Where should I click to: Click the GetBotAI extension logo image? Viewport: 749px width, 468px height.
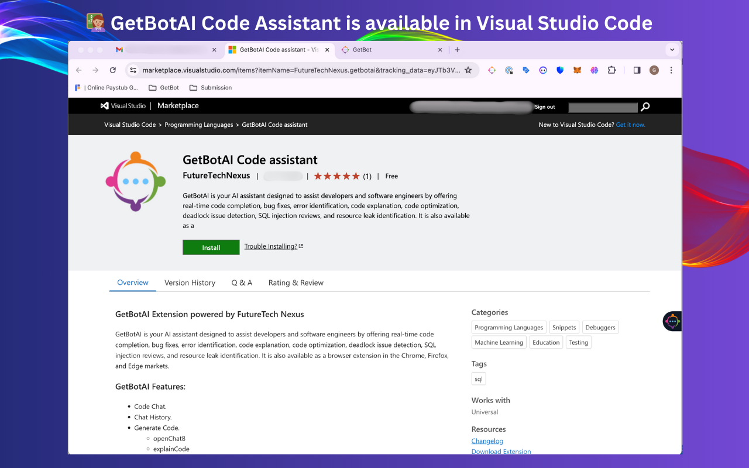(x=136, y=181)
